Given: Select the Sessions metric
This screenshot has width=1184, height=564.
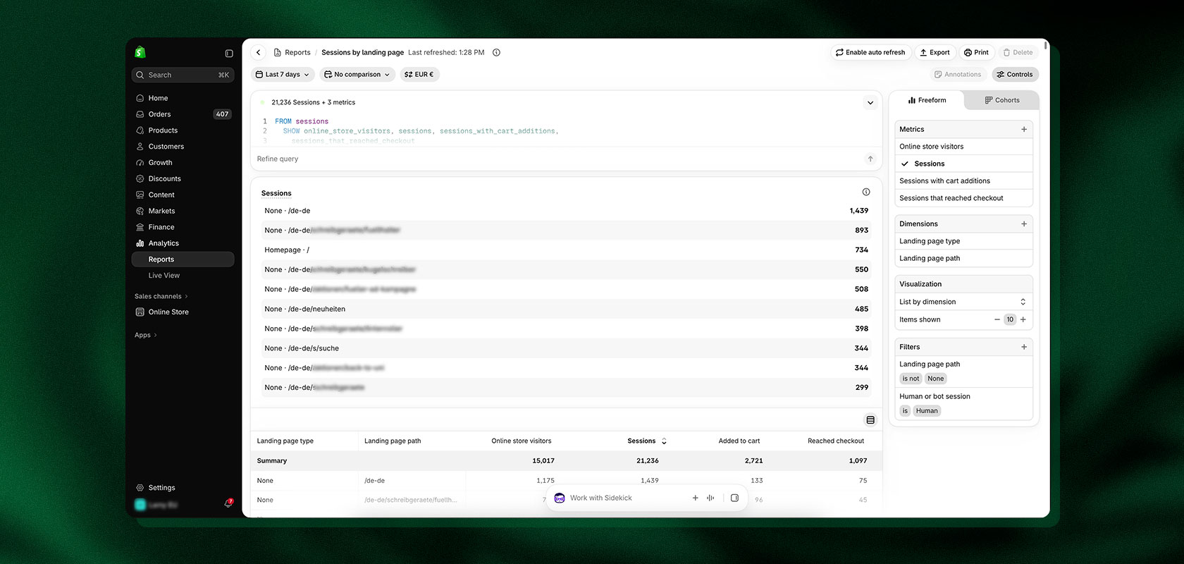Looking at the screenshot, I should (963, 164).
